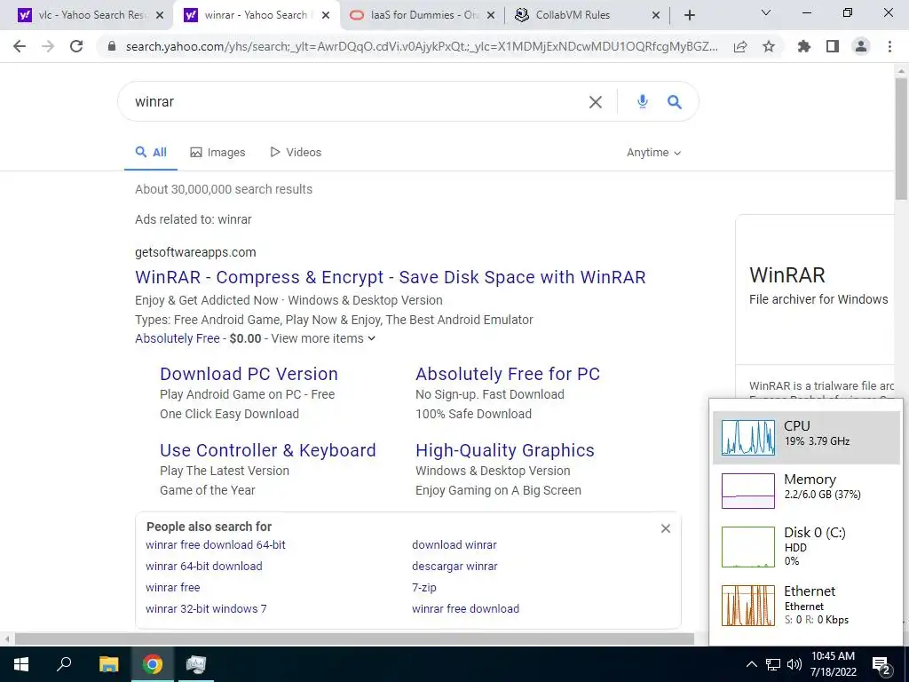This screenshot has height=682, width=909.
Task: Clear the search box with the X icon
Action: 596,102
